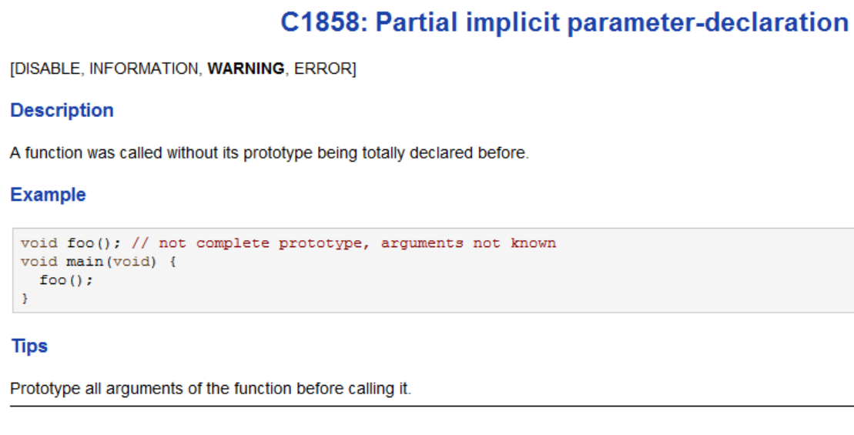
Task: Click the 'void foo();' declaration in code
Action: 71,243
